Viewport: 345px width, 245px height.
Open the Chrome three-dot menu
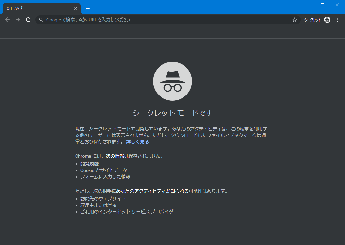coord(338,20)
